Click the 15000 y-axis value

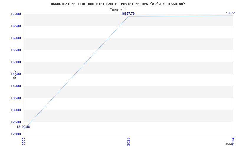pos(16,62)
